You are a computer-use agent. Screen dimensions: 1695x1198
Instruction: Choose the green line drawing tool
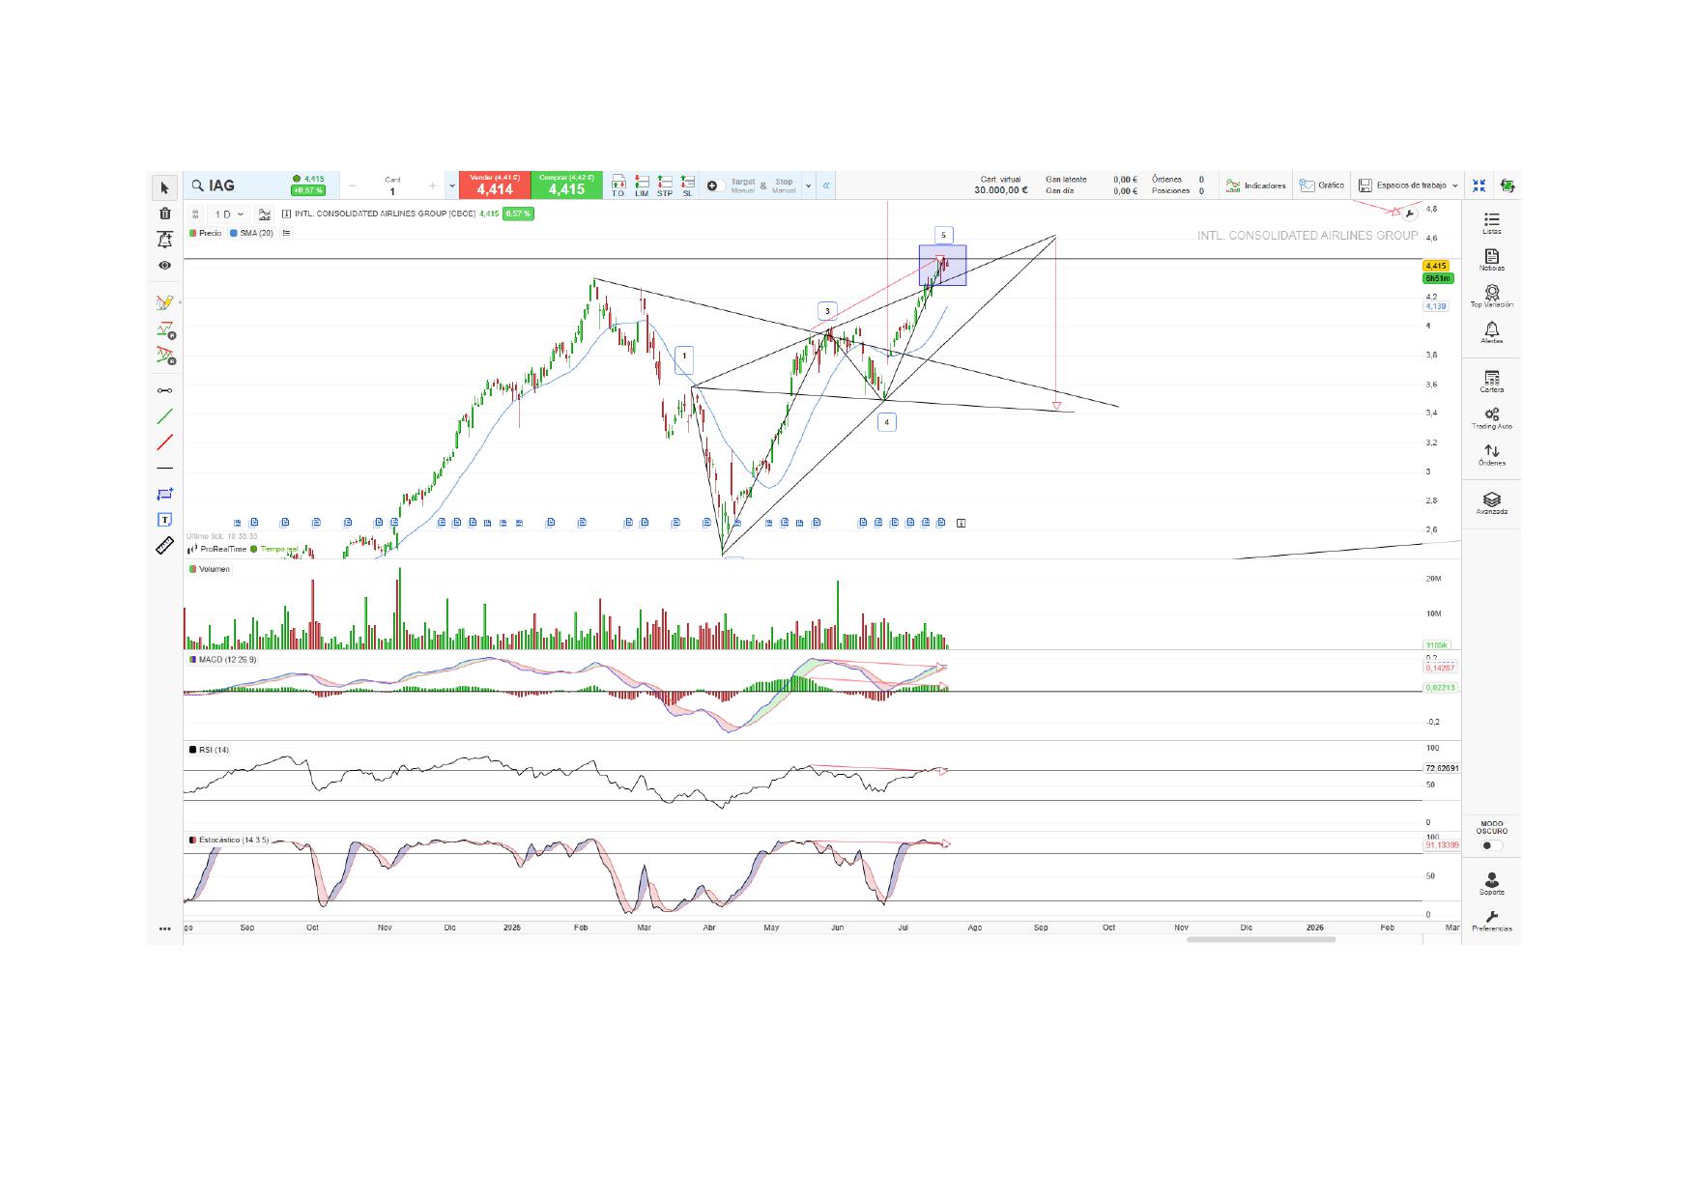tap(164, 416)
